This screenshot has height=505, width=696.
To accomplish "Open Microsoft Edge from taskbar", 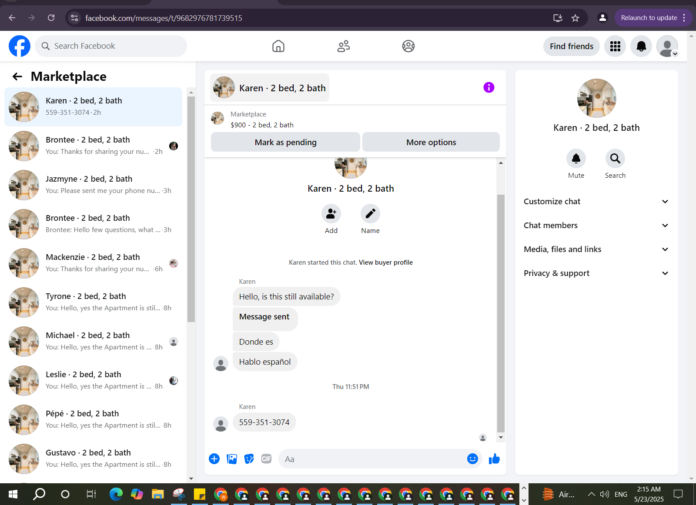I will [x=116, y=494].
